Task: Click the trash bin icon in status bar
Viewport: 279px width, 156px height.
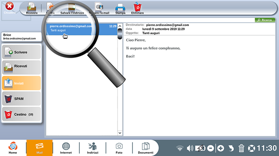Action: point(241,148)
